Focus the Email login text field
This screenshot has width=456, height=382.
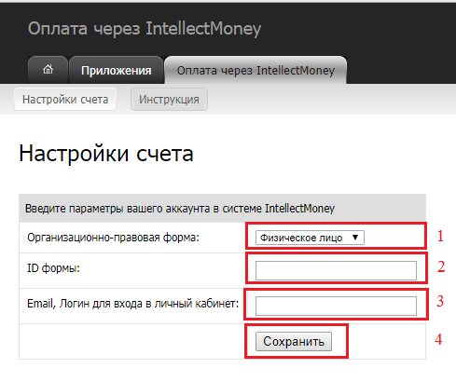tap(336, 306)
